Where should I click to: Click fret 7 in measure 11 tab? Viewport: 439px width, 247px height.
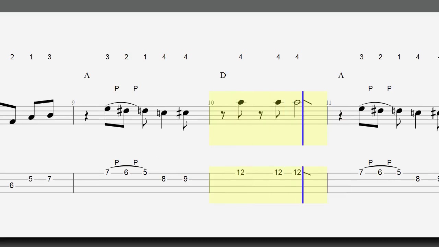pos(361,173)
